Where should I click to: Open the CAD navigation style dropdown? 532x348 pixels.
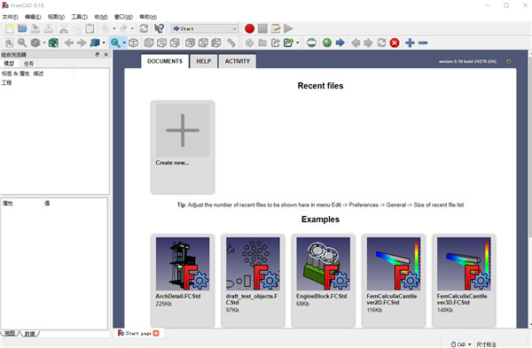462,344
